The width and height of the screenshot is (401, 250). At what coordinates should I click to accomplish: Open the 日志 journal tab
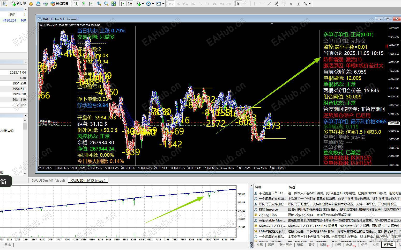coord(8,245)
